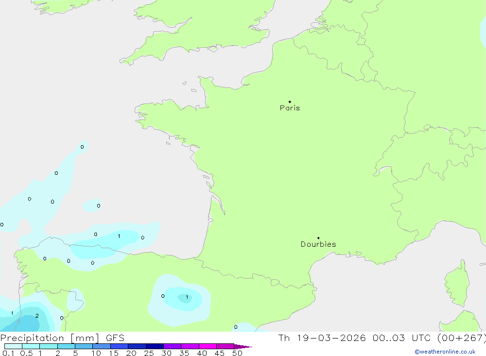Pick the 30–35 mm violet legend swatch

(x=173, y=346)
